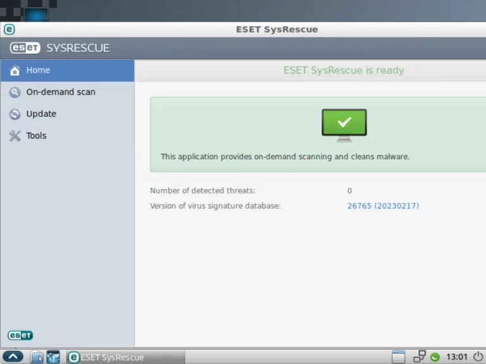Click 'Version of virus signature database:' label
Viewport: 486px width, 364px height.
[215, 206]
